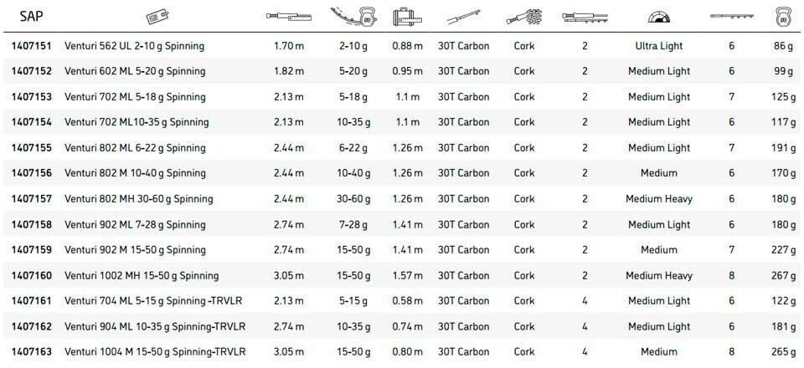804x368 pixels.
Task: Select the Venturi 802 MH 30-60 g row
Action: tap(138, 199)
